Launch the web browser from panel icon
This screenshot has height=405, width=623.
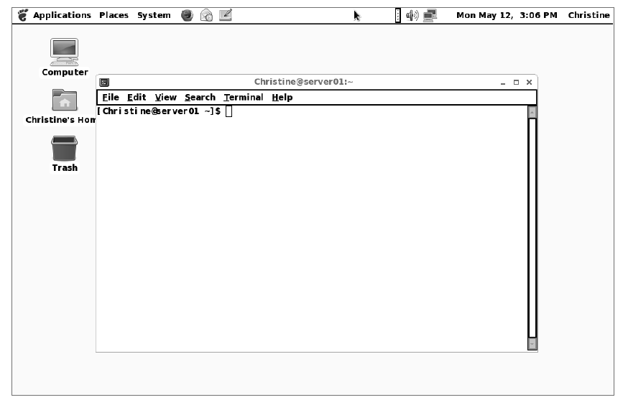coord(187,16)
